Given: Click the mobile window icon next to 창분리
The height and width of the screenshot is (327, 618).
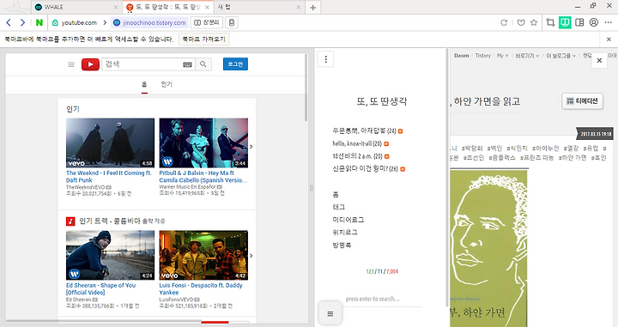Looking at the screenshot, I should click(x=232, y=22).
